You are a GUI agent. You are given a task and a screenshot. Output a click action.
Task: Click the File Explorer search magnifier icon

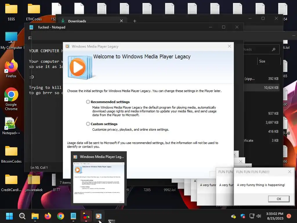274,49
